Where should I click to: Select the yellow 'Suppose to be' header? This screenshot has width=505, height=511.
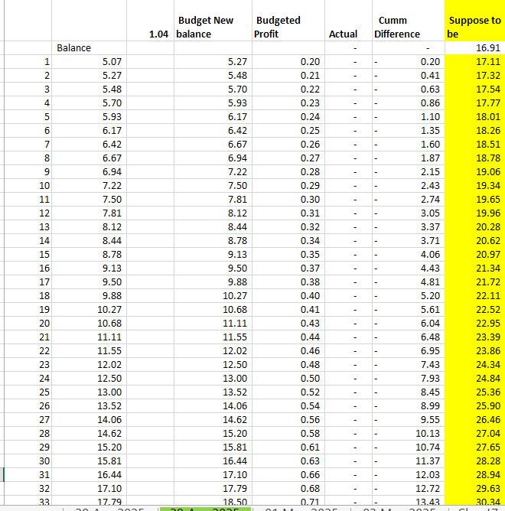(474, 21)
